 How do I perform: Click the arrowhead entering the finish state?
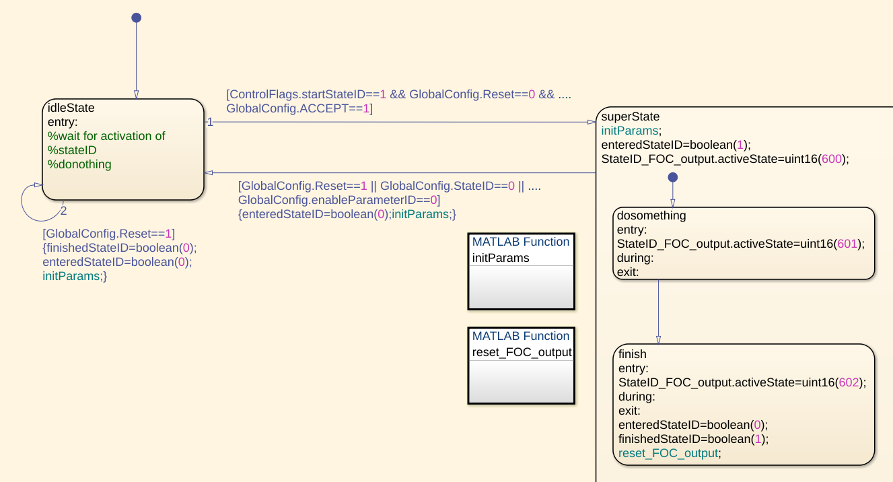pyautogui.click(x=658, y=339)
